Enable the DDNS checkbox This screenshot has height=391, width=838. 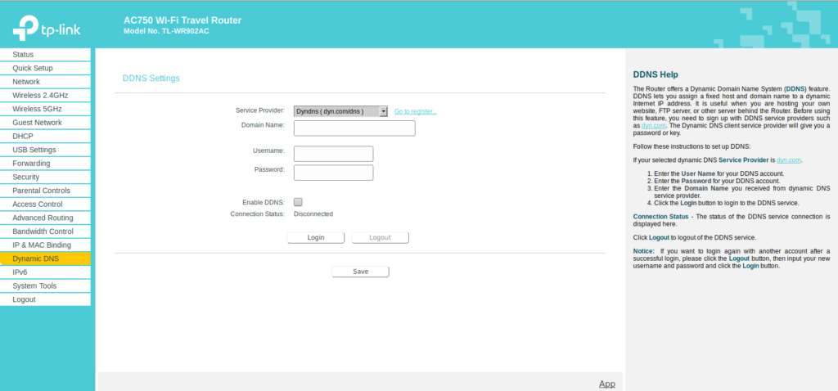298,202
